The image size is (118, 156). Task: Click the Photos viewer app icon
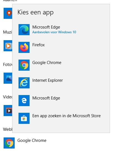click(x=8, y=78)
